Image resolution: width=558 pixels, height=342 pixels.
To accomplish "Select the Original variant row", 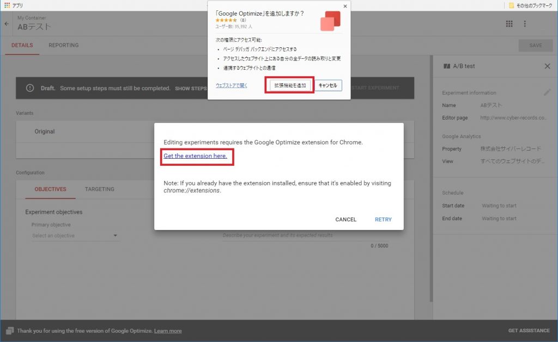I will point(215,132).
